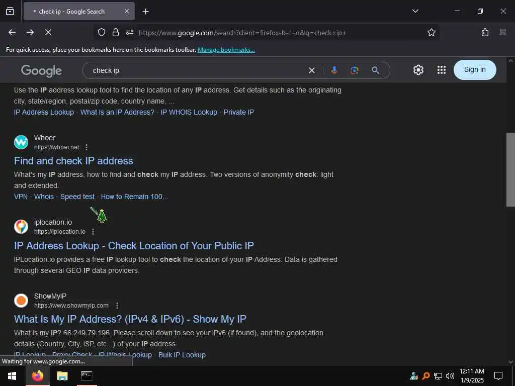Open 'What Is an IP Address?' sitelink
515x386 pixels.
[117, 112]
